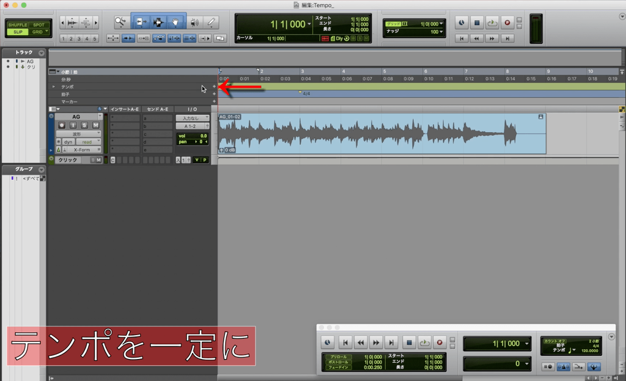The width and height of the screenshot is (626, 381).
Task: Select the Zoomer tool
Action: pos(120,23)
